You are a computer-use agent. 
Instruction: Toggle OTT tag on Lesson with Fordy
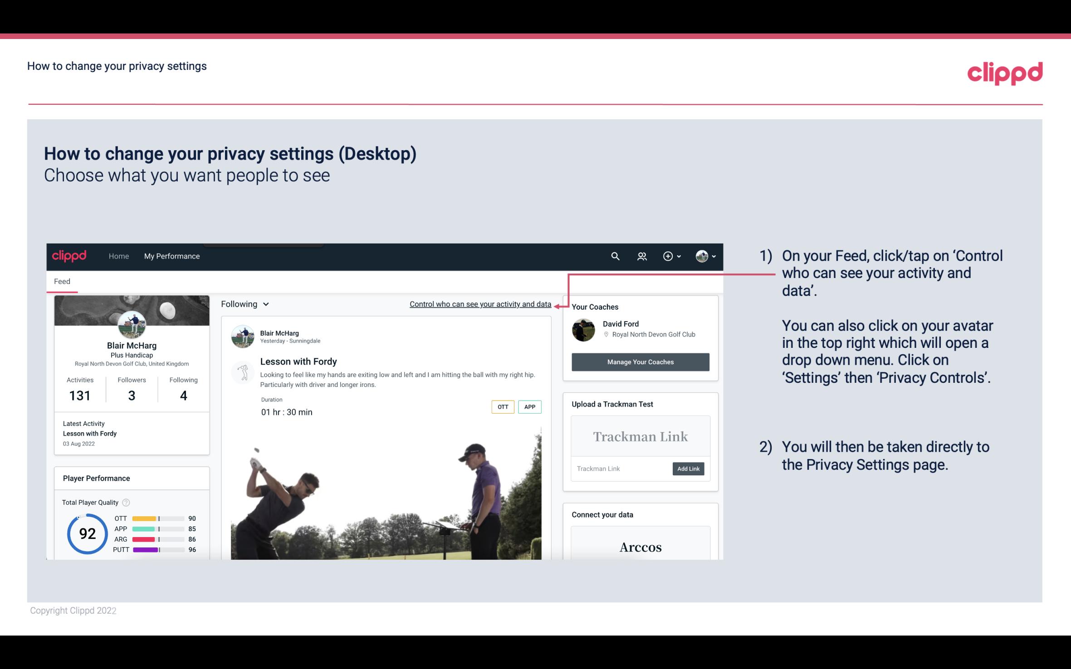502,406
